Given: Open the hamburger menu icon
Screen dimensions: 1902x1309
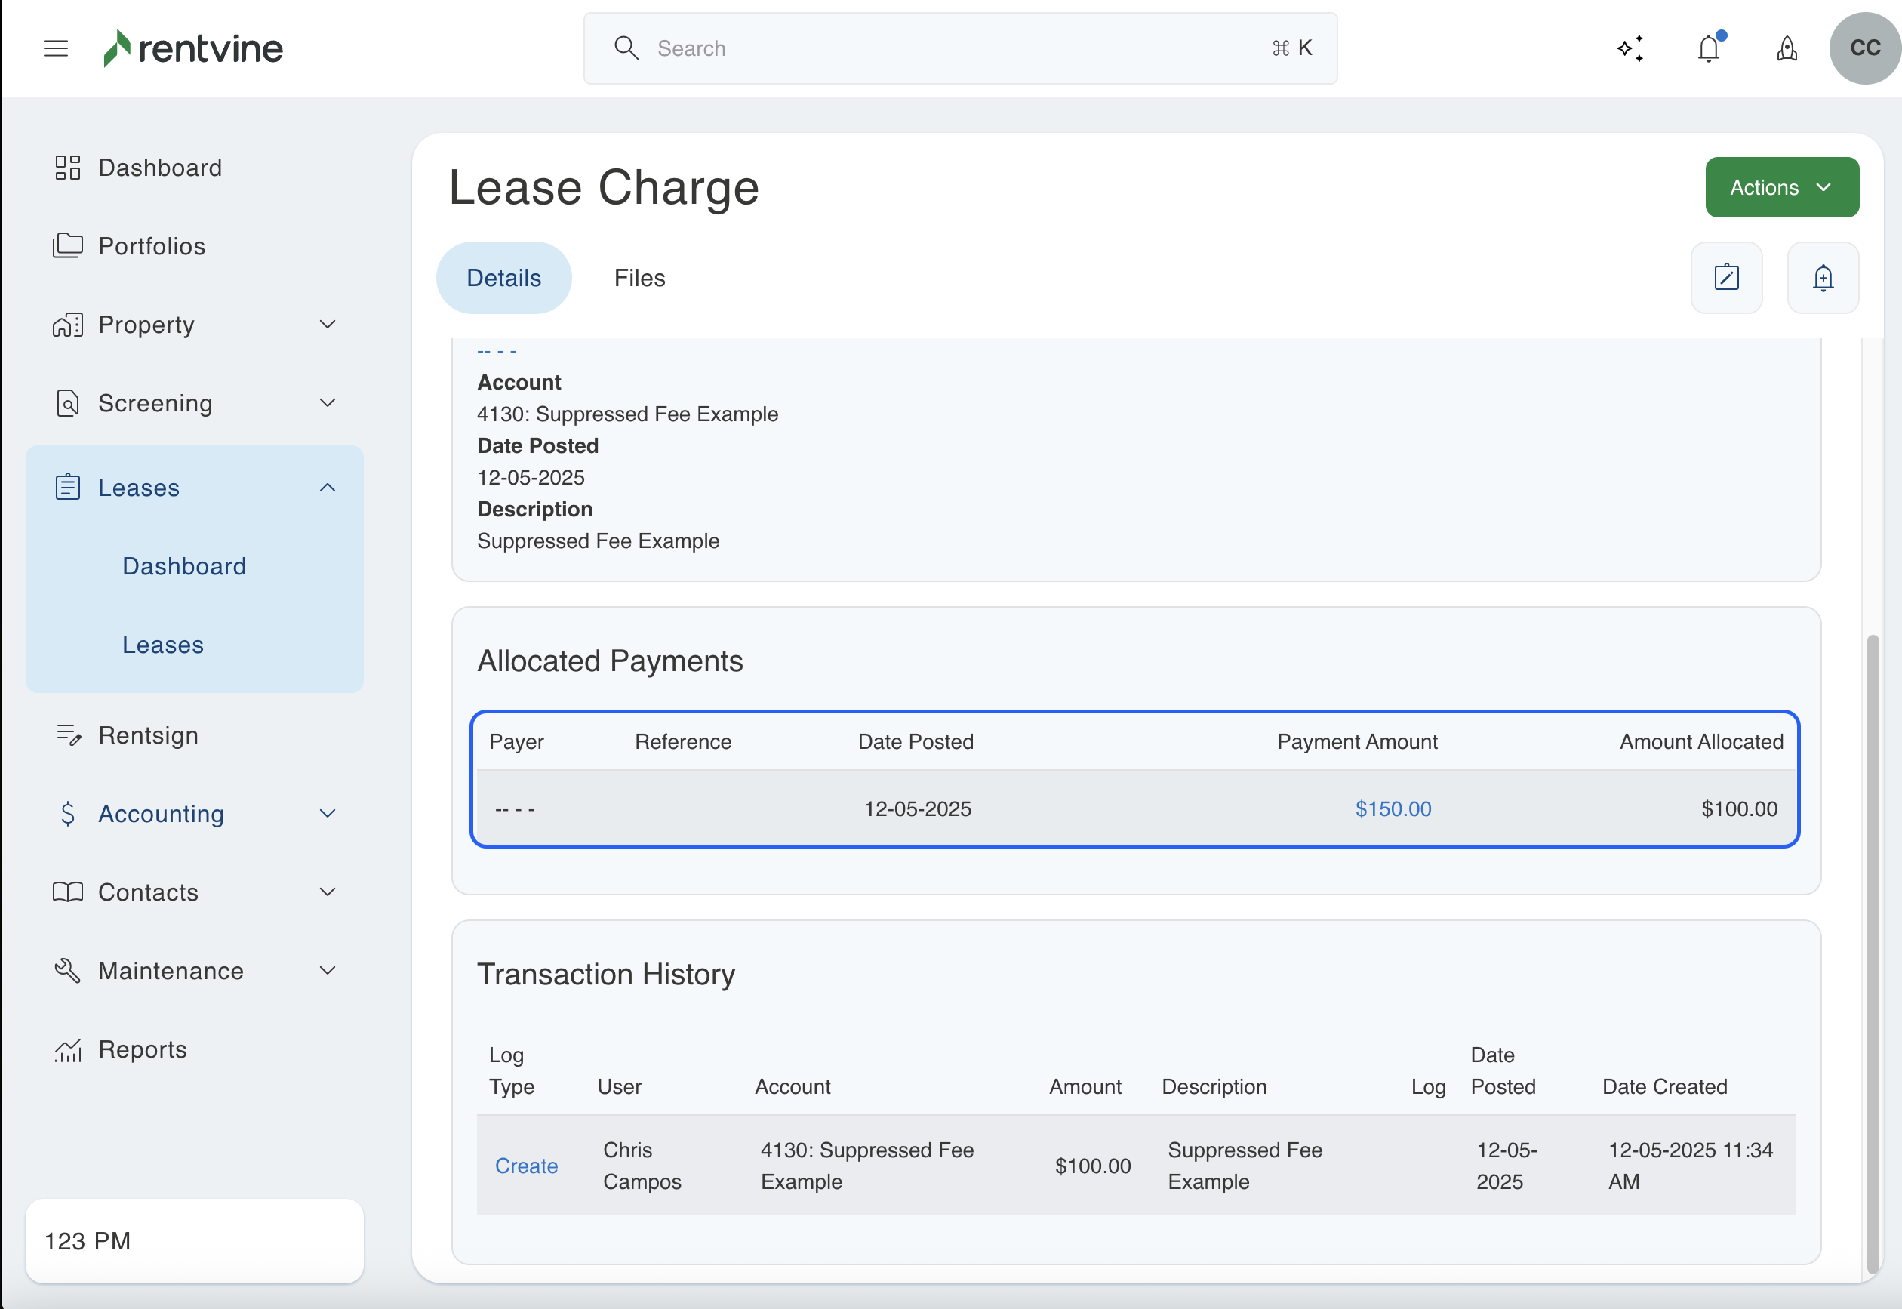Looking at the screenshot, I should coord(56,48).
